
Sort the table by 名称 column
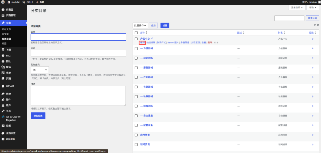[x=144, y=33]
